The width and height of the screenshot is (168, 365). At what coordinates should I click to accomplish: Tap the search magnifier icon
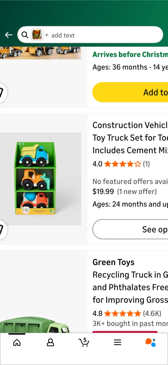click(x=25, y=35)
